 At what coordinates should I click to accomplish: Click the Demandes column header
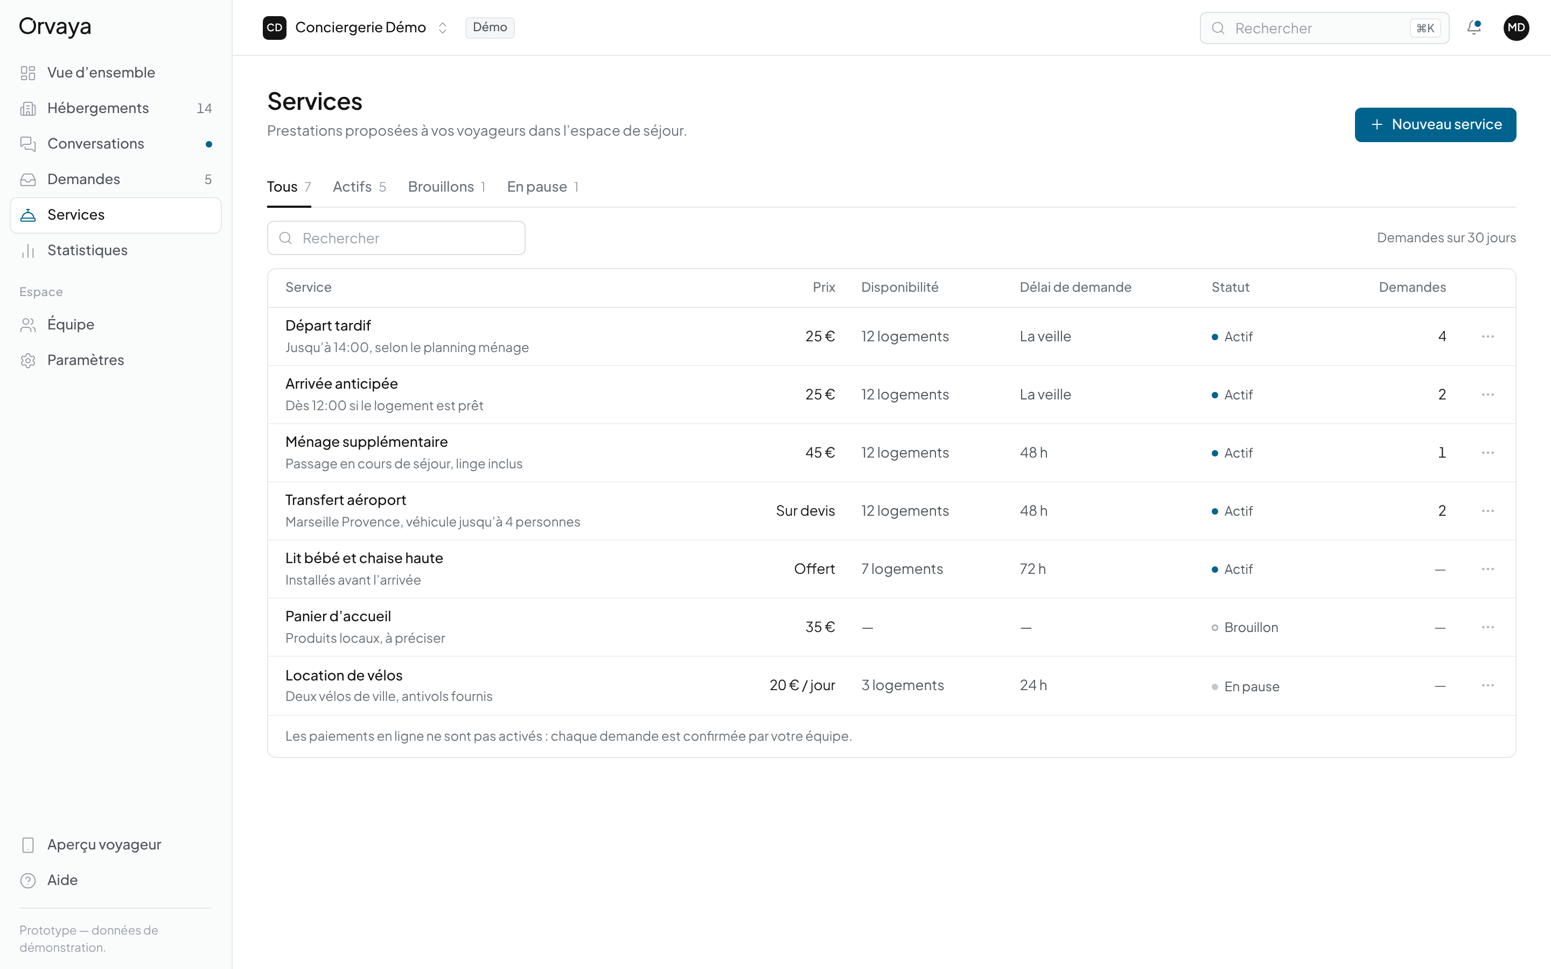coord(1412,287)
